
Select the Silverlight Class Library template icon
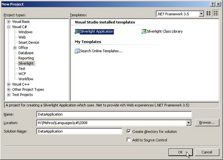144,32
